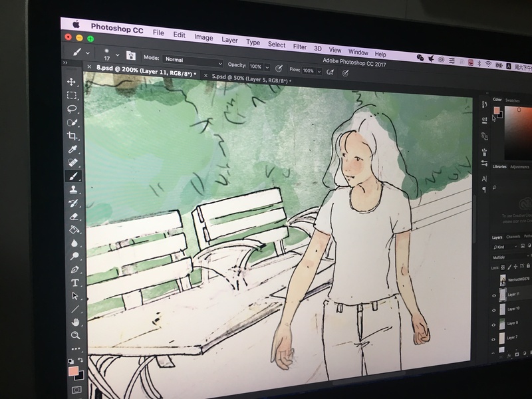This screenshot has width=532, height=399.
Task: Switch to the 5.psd document tab
Action: [x=251, y=78]
